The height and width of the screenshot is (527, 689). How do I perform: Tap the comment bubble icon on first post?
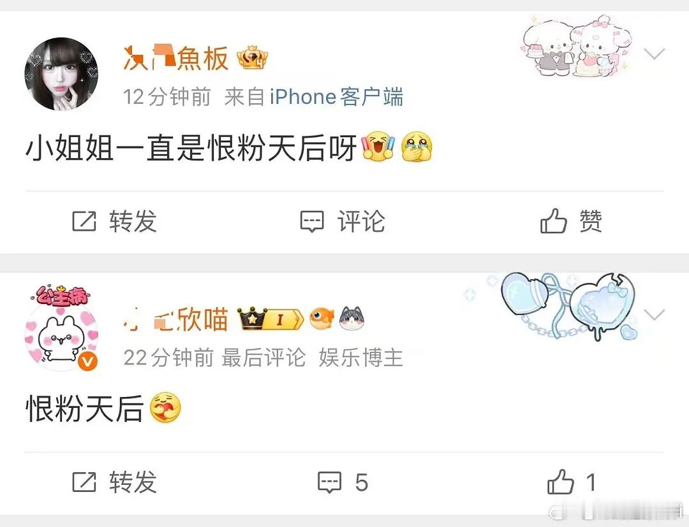pos(312,221)
